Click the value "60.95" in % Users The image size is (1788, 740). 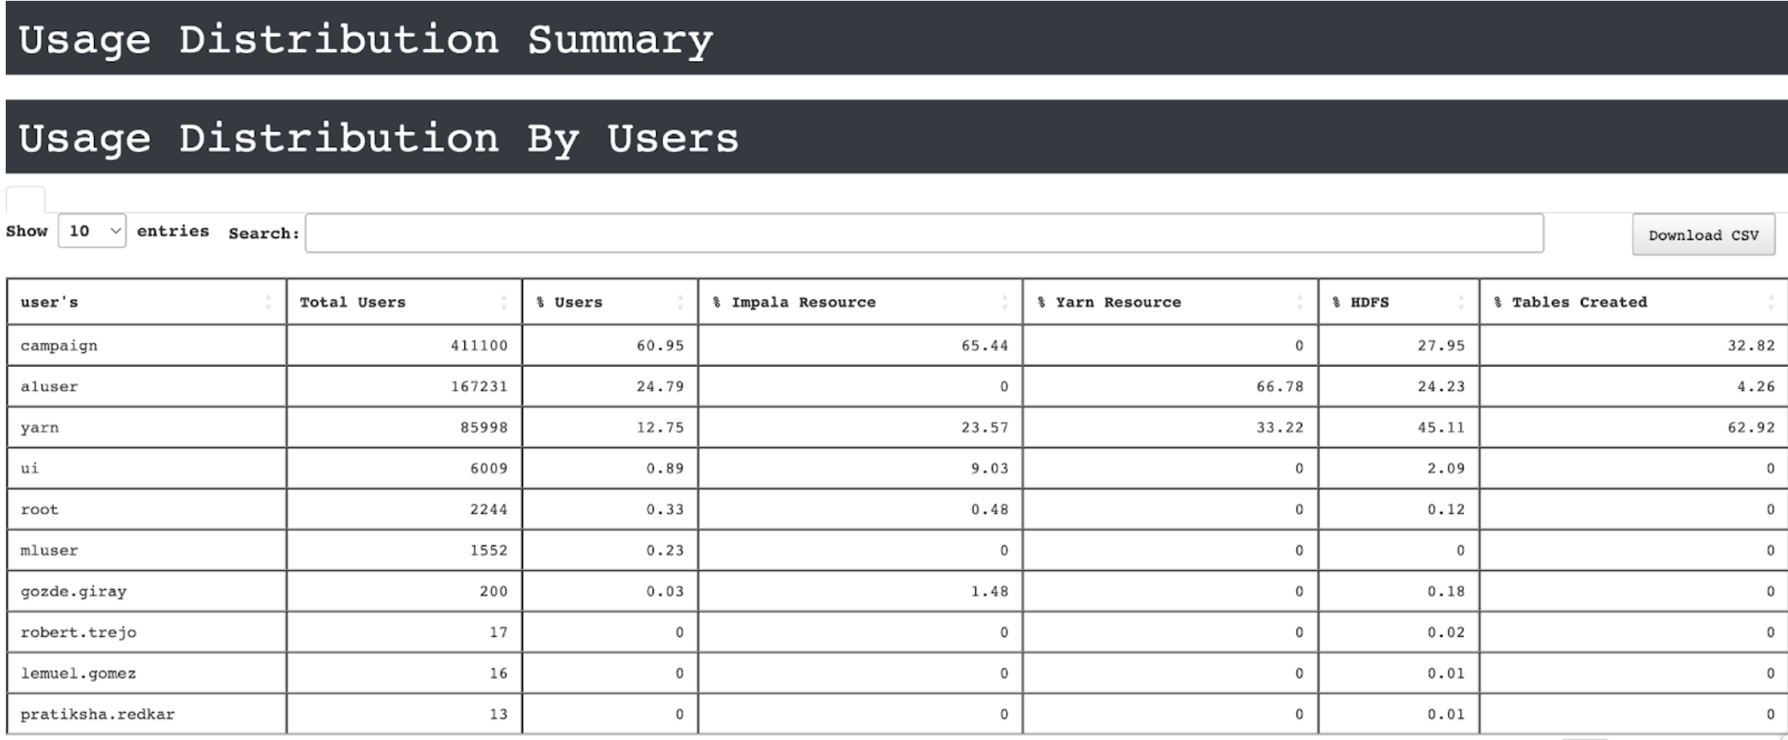click(x=660, y=345)
